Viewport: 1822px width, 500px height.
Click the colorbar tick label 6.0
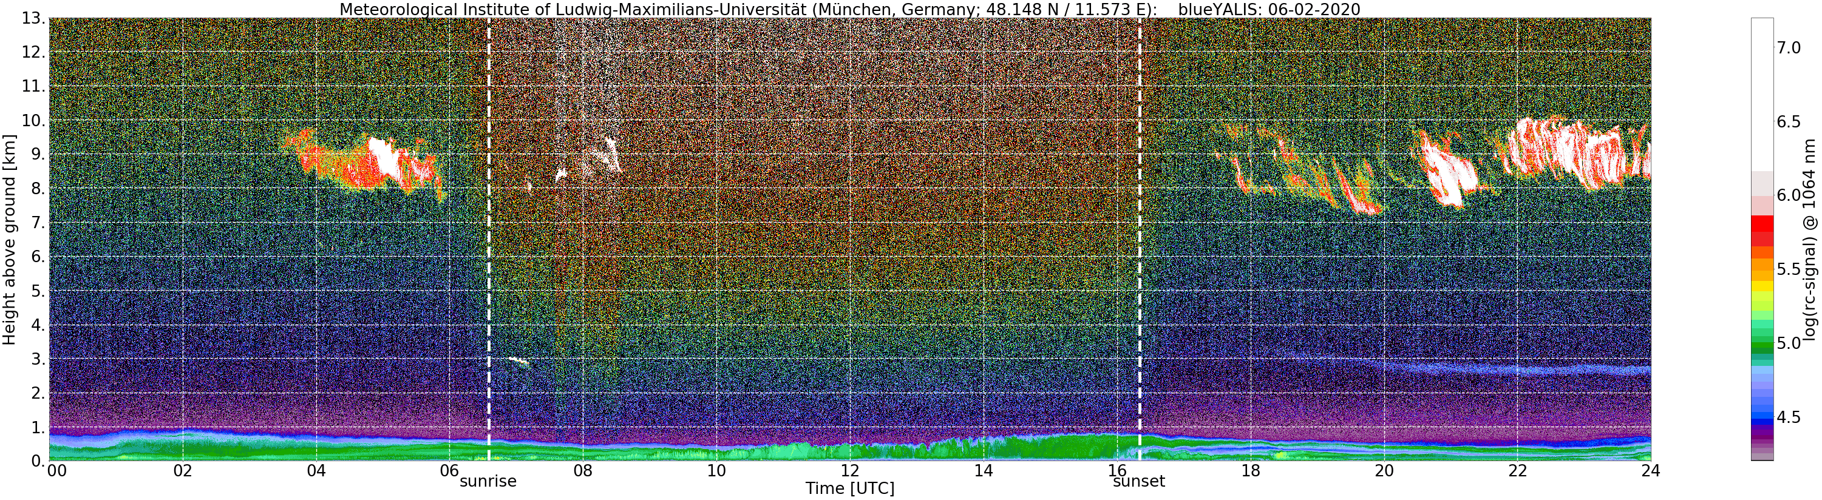point(1789,195)
